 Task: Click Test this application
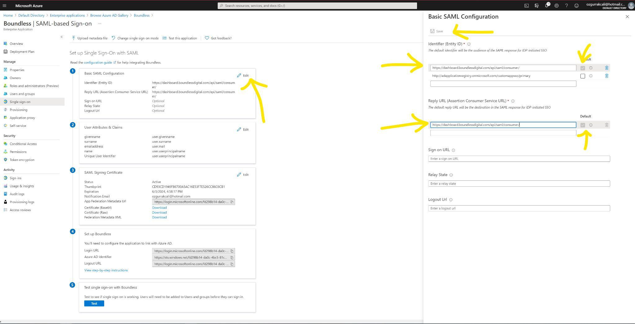(180, 38)
